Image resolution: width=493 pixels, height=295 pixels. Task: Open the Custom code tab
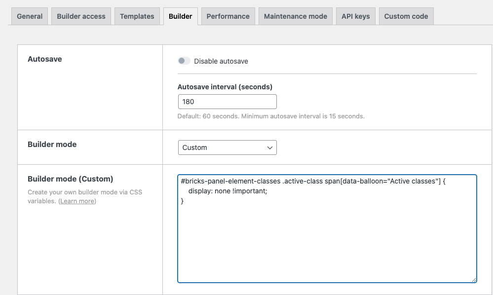pyautogui.click(x=406, y=16)
